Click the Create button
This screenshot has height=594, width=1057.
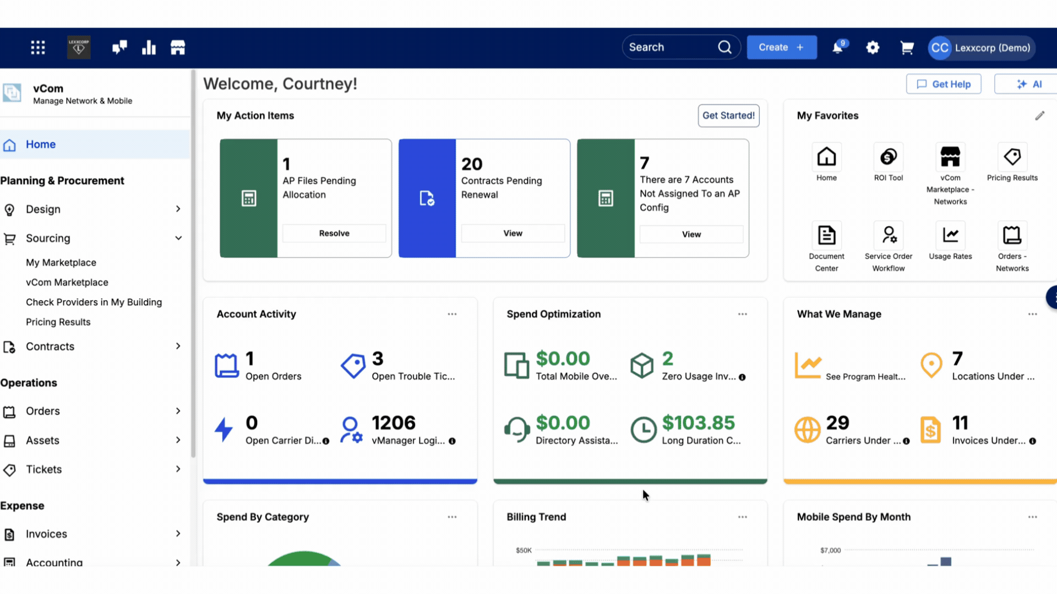pos(782,47)
